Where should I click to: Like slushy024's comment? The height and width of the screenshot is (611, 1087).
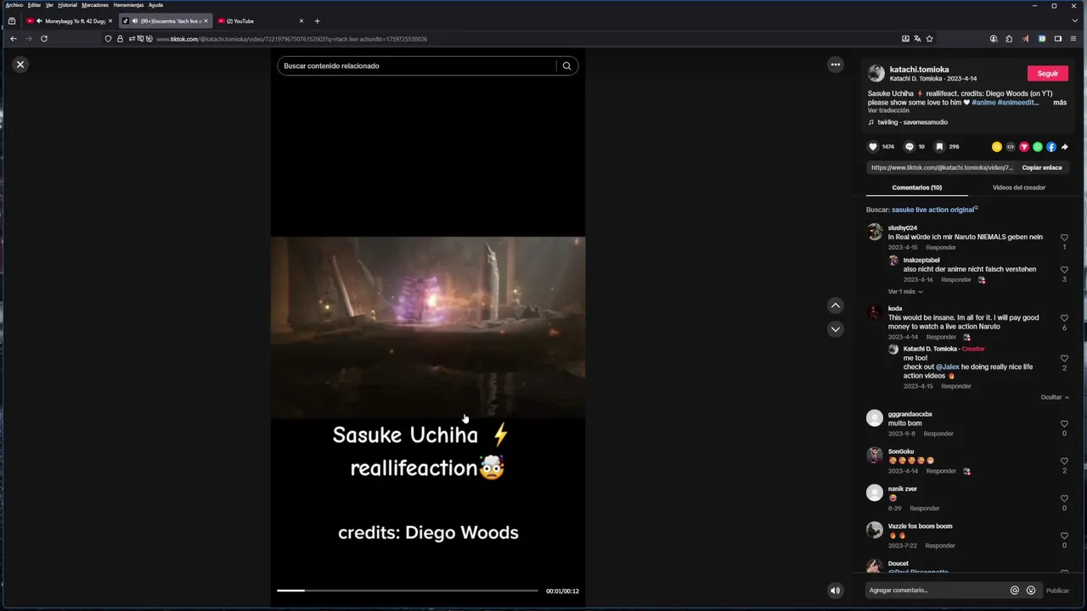(1064, 238)
